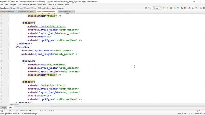Select the Text view tab
Screen dimensions: 205x115
11,108
